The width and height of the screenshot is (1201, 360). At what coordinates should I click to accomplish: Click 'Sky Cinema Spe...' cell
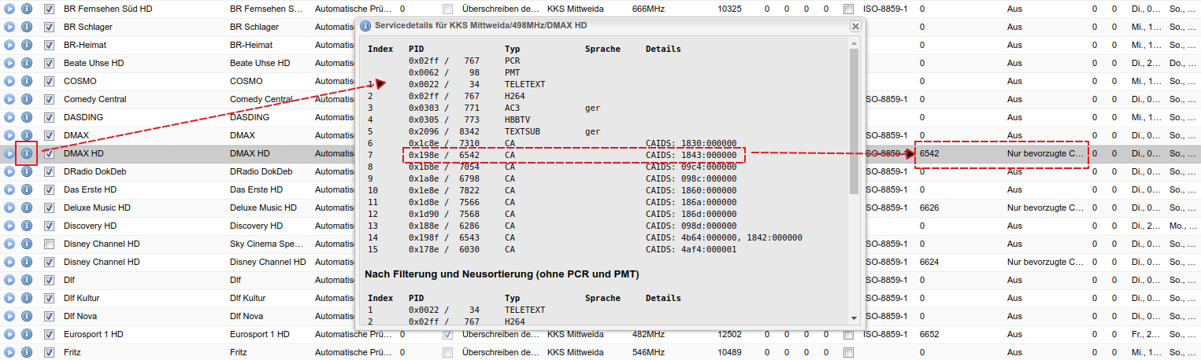click(267, 244)
